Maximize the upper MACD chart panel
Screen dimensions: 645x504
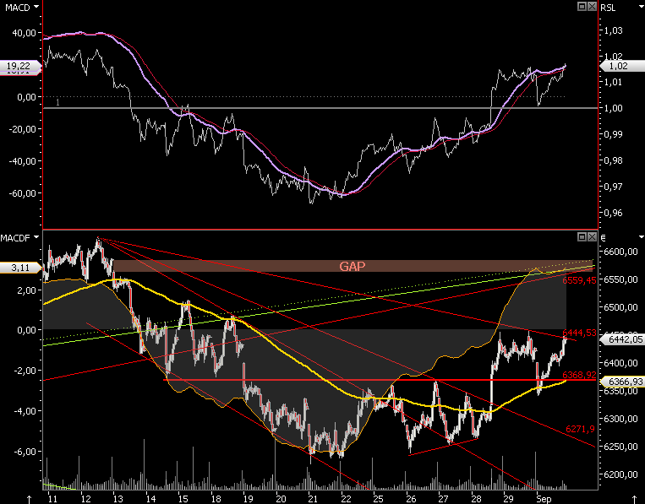pos(582,6)
